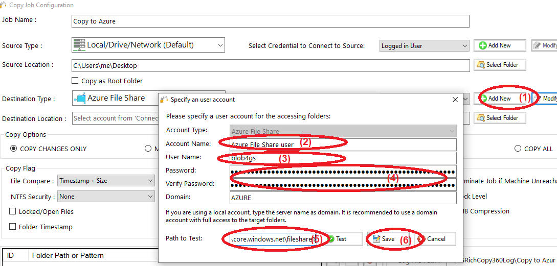Click the Modify button beside source credential

[x=544, y=45]
